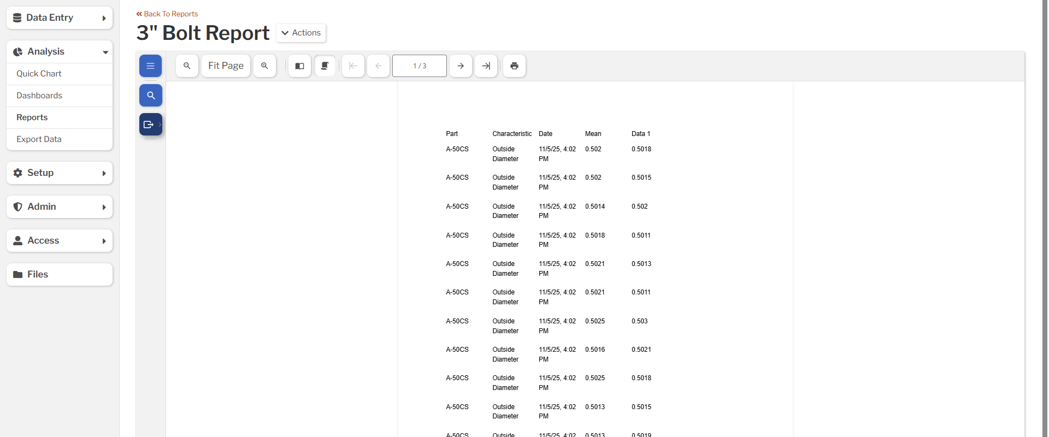Screen dimensions: 1049x437
Task: Click the zoom out magnifier icon
Action: [187, 66]
